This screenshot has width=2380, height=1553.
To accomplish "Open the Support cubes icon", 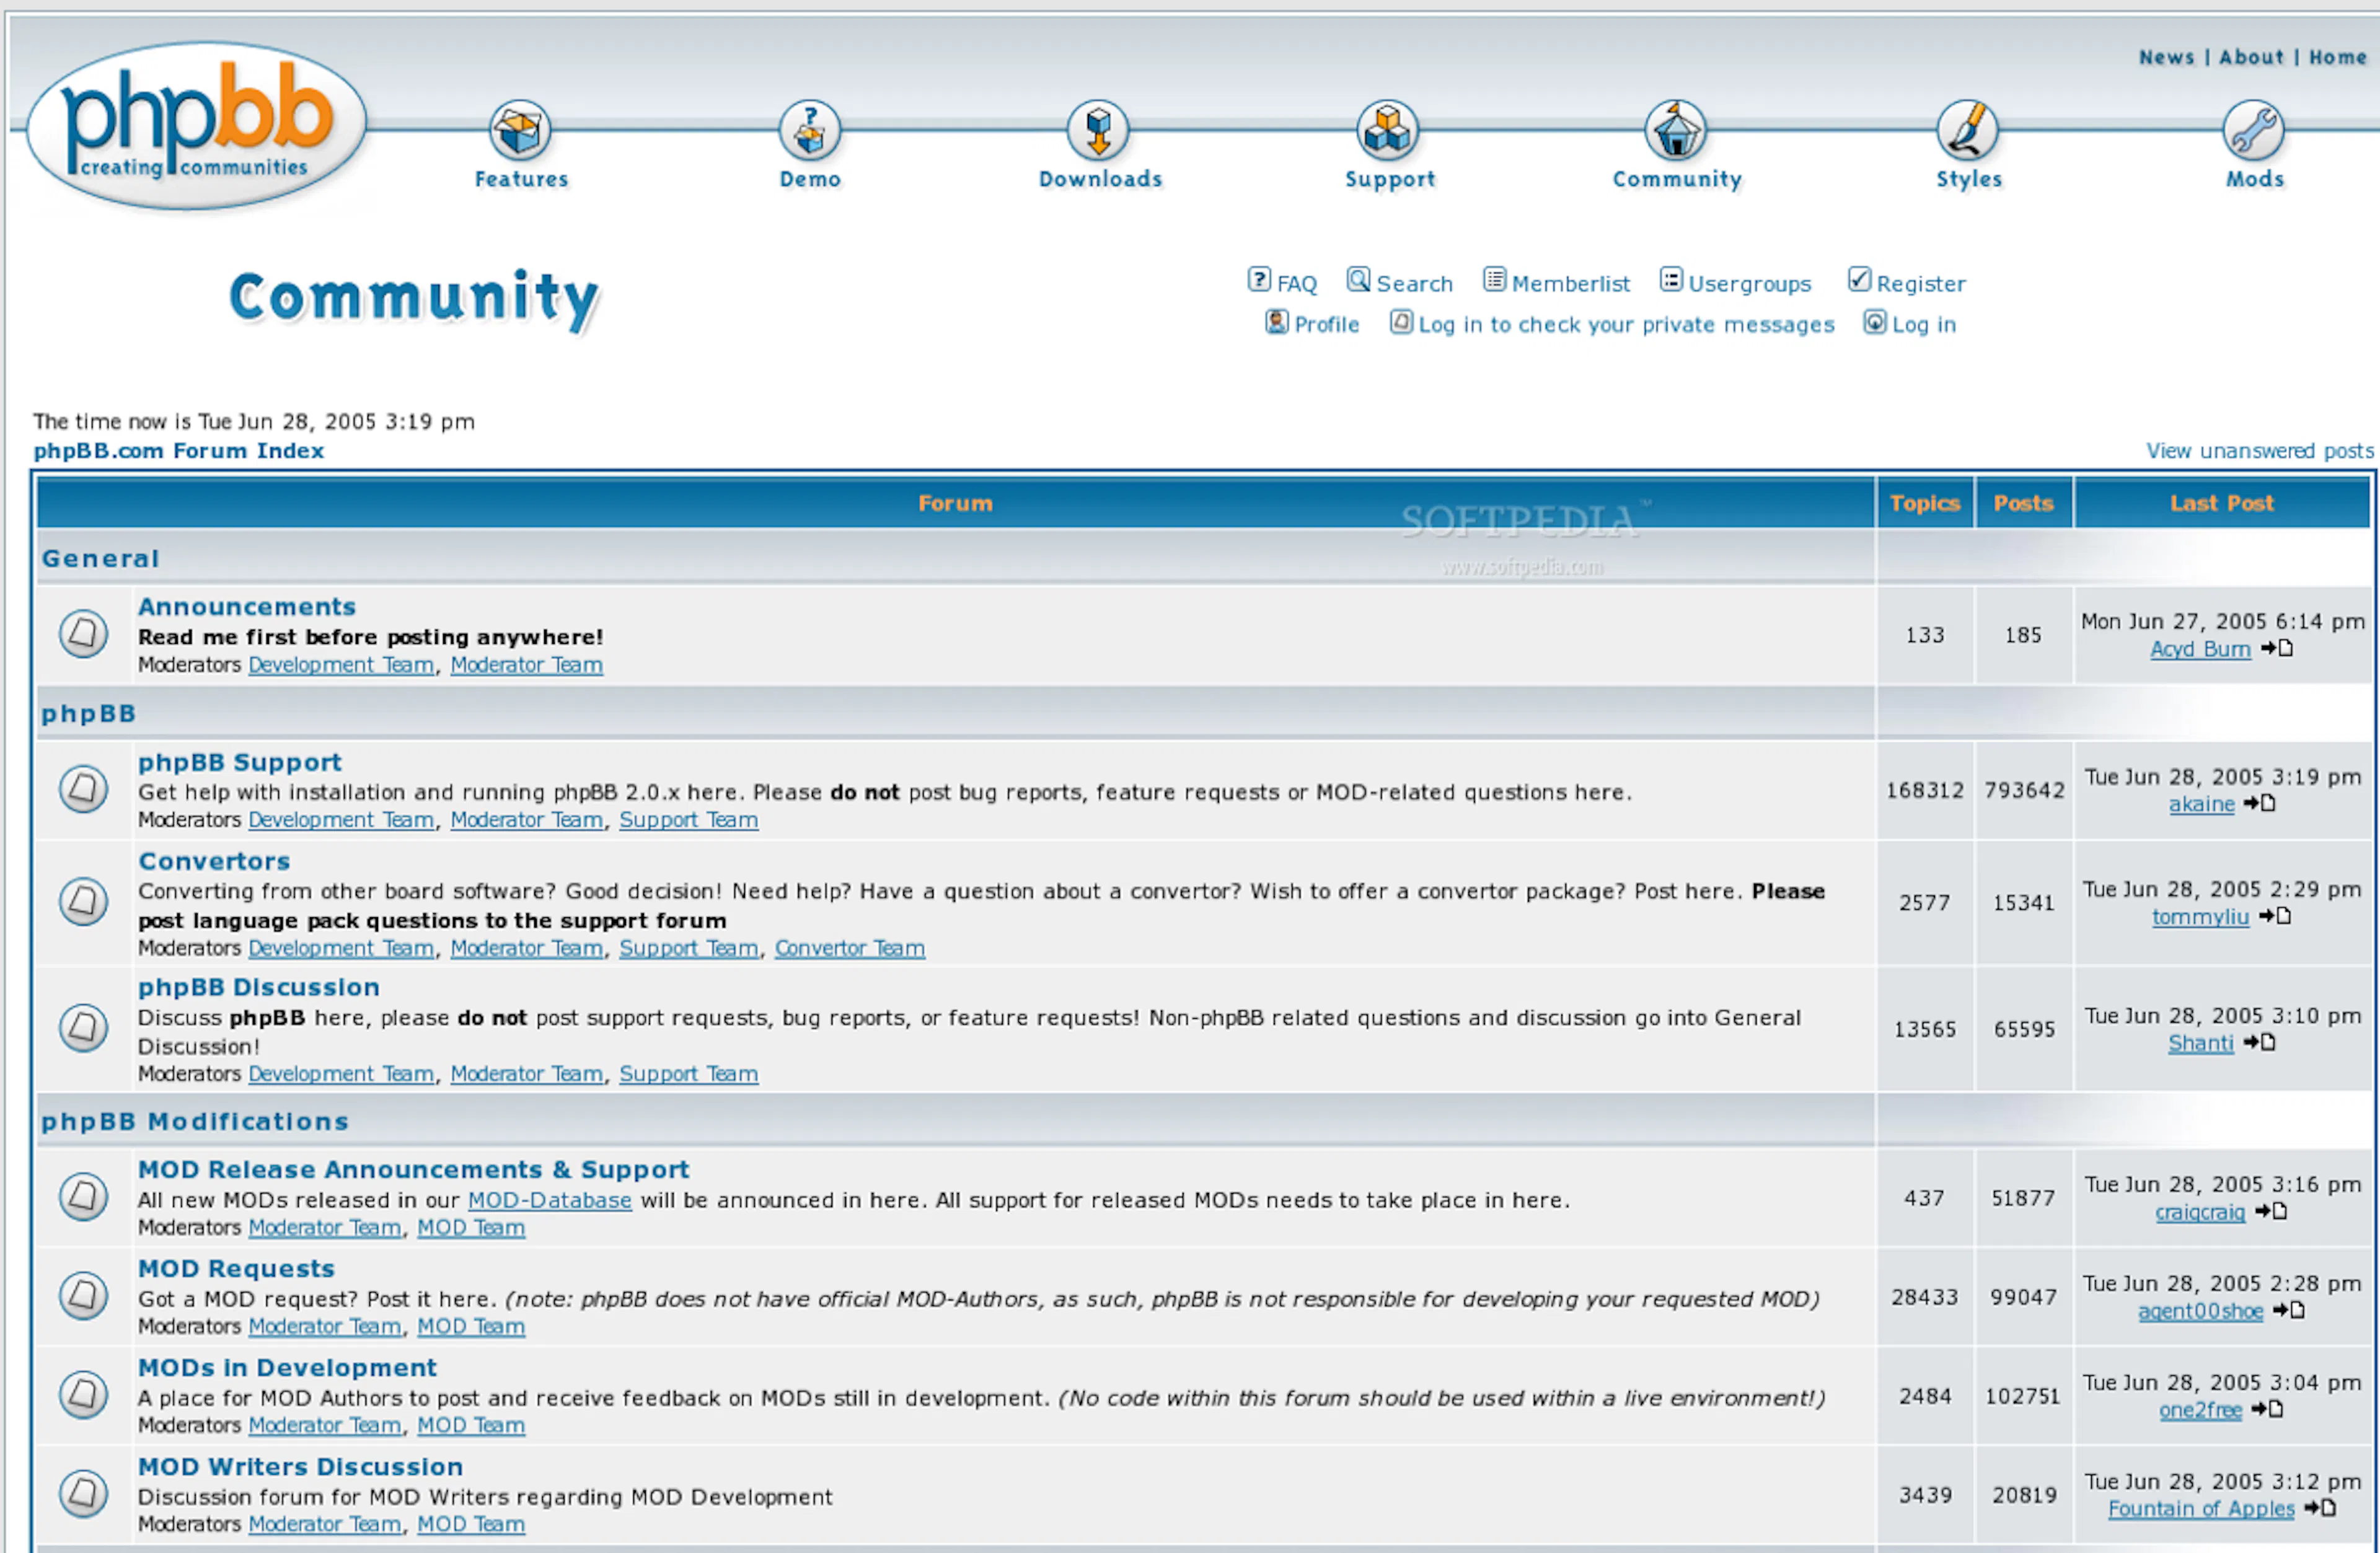I will click(x=1388, y=130).
